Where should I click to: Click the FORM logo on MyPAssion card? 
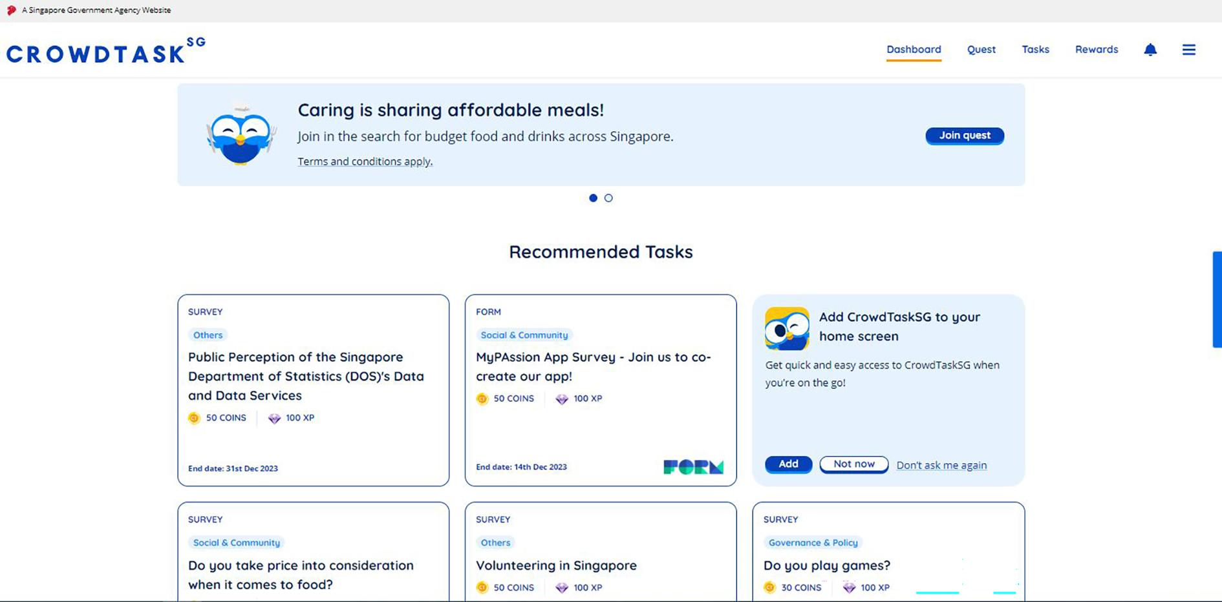coord(694,466)
